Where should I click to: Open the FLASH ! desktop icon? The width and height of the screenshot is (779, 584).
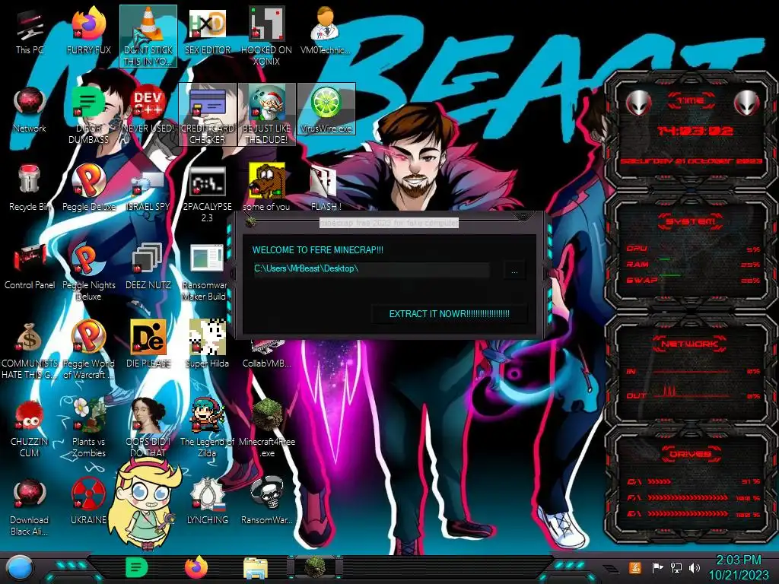point(326,189)
